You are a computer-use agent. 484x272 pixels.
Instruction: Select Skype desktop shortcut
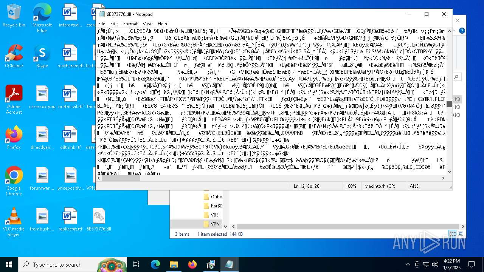click(42, 56)
